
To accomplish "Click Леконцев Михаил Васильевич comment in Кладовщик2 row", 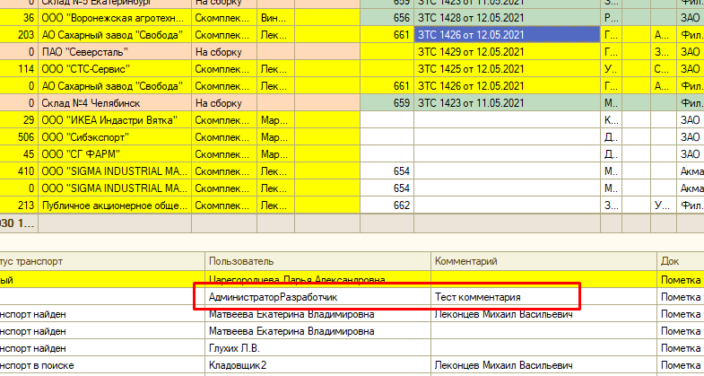I will click(x=543, y=365).
